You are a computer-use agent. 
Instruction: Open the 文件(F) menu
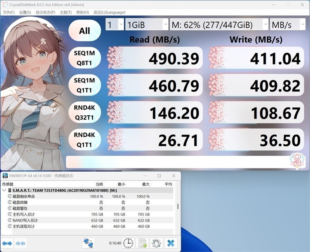(x=9, y=12)
